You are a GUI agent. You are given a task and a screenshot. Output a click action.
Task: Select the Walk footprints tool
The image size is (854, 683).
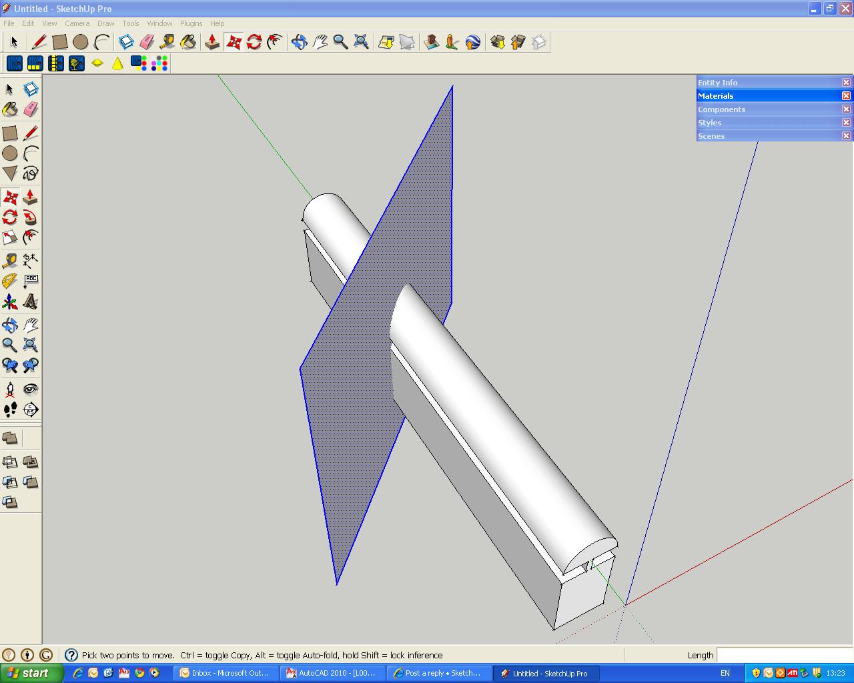pos(10,410)
